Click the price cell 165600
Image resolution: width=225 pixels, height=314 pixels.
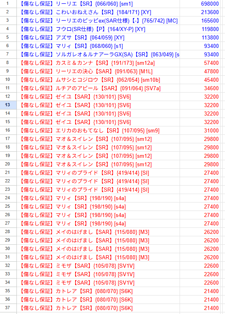pos(200,21)
